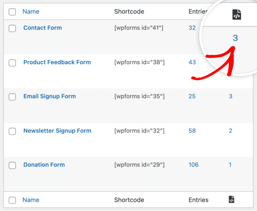
Task: Click location count 2 for Newsletter Signup Form
Action: coord(230,131)
